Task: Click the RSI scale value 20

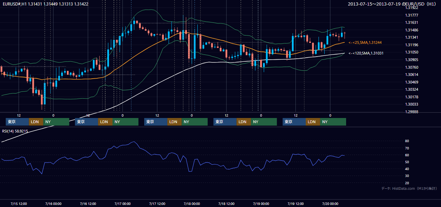Action: [x=407, y=183]
